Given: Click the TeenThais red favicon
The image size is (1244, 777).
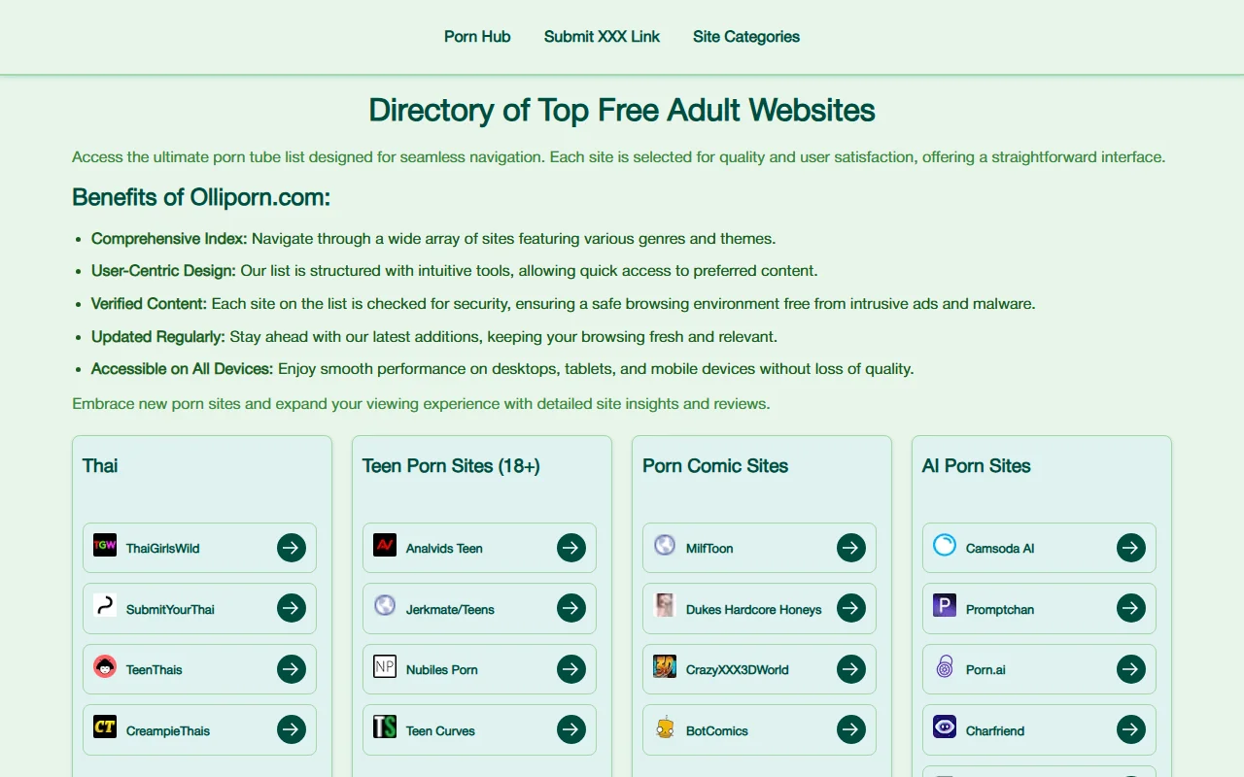Looking at the screenshot, I should click(x=104, y=668).
